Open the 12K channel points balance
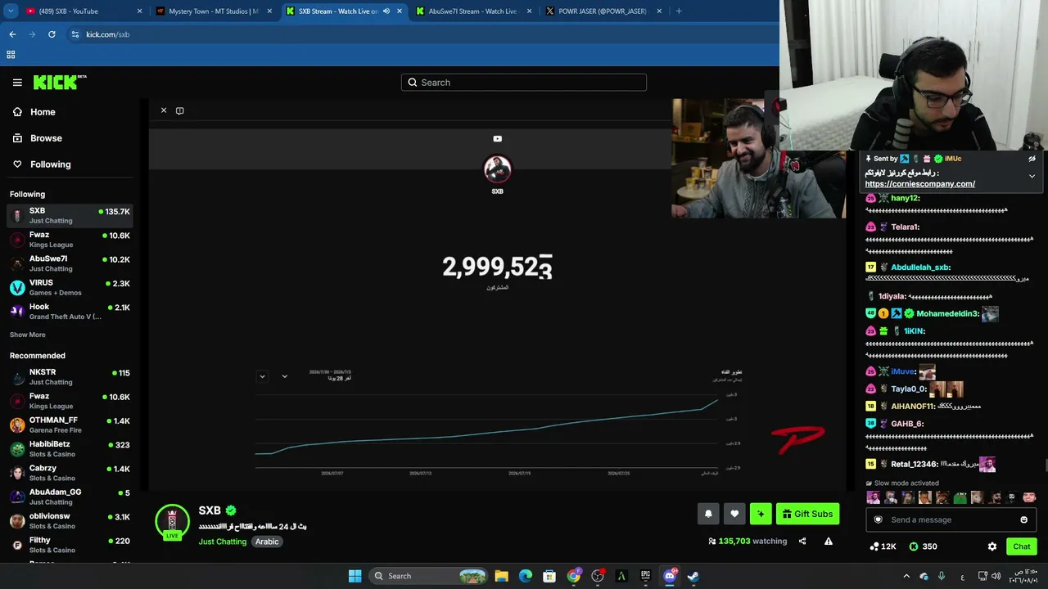The image size is (1048, 589). pos(883,546)
